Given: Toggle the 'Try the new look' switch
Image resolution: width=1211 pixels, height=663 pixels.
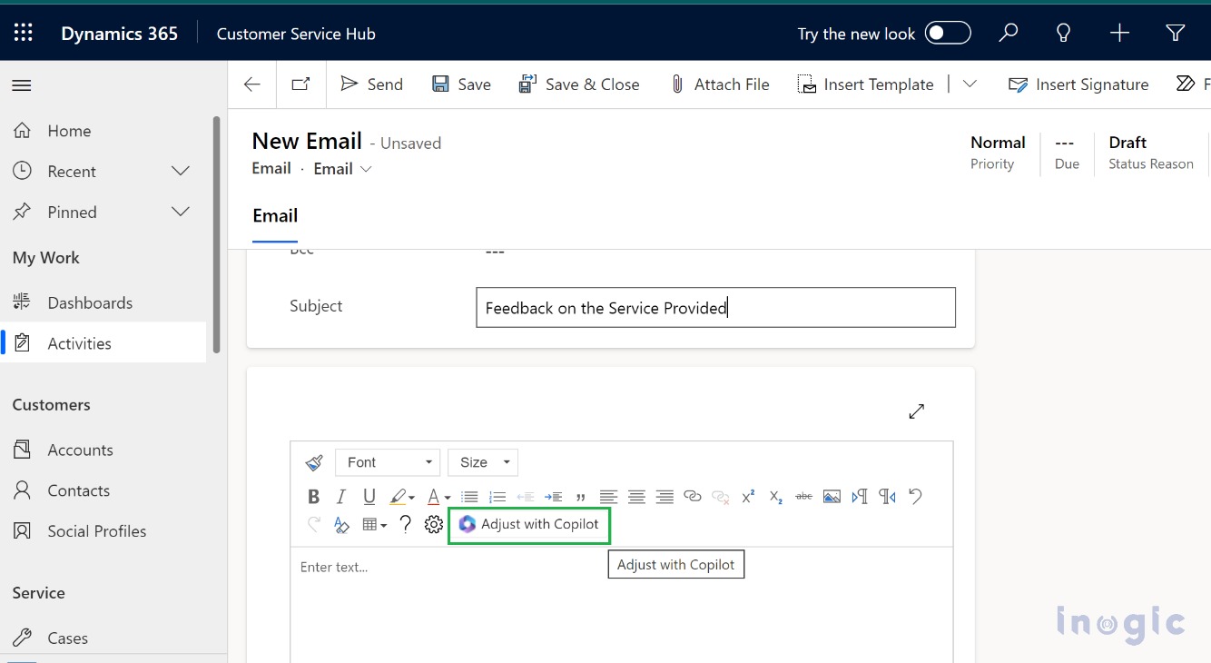Looking at the screenshot, I should click(x=948, y=34).
